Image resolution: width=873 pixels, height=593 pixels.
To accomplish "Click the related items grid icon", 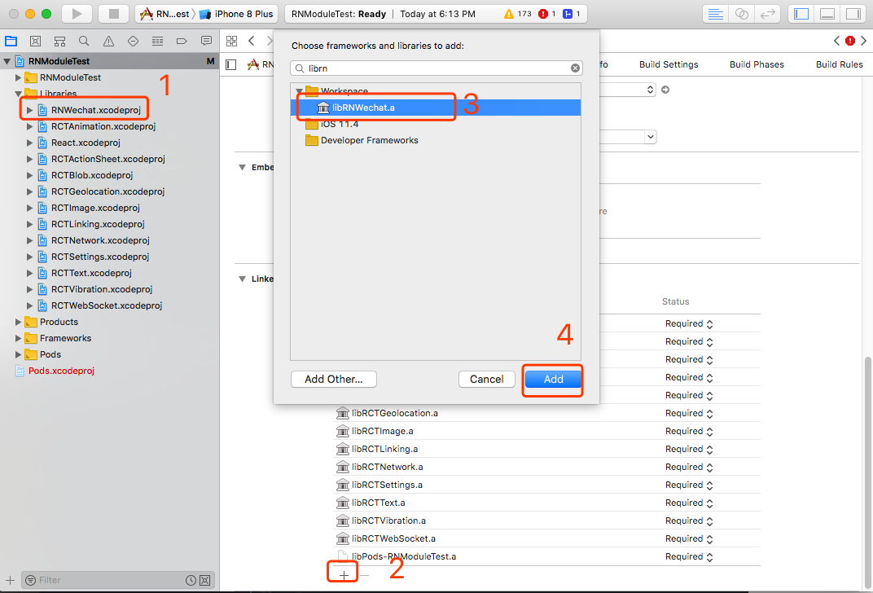I will pos(231,41).
